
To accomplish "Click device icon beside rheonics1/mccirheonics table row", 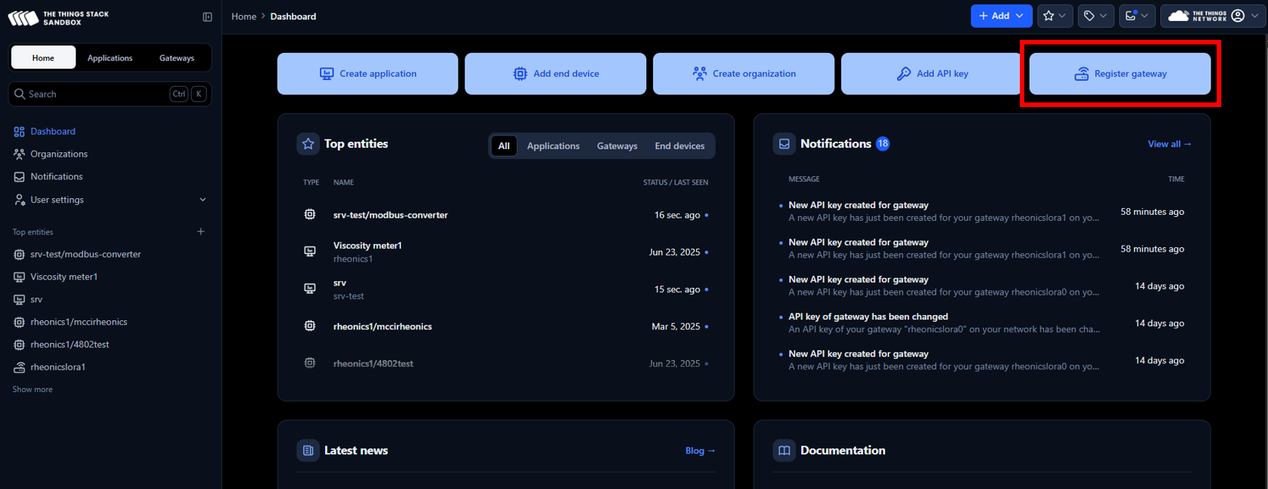I will (x=310, y=326).
